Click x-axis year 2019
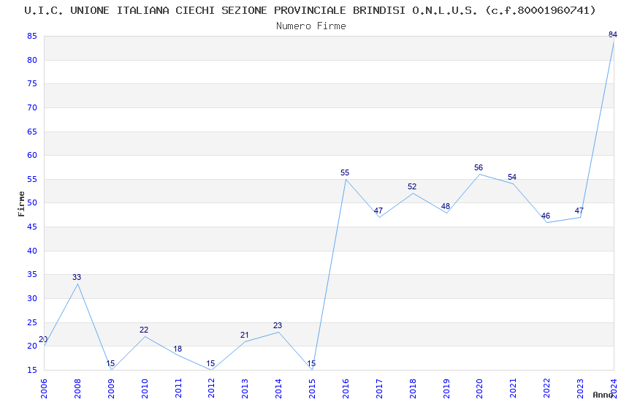 pos(446,388)
